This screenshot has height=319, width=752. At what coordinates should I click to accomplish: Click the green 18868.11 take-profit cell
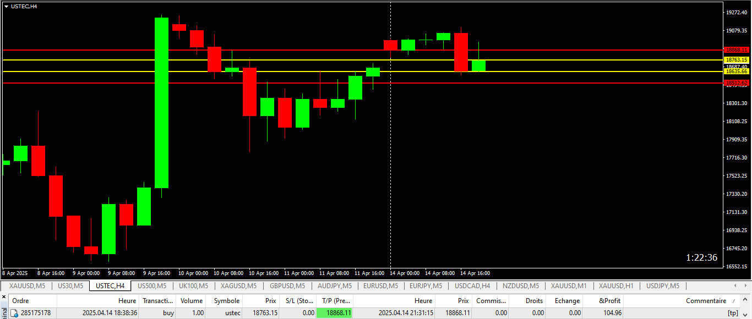[x=335, y=313]
